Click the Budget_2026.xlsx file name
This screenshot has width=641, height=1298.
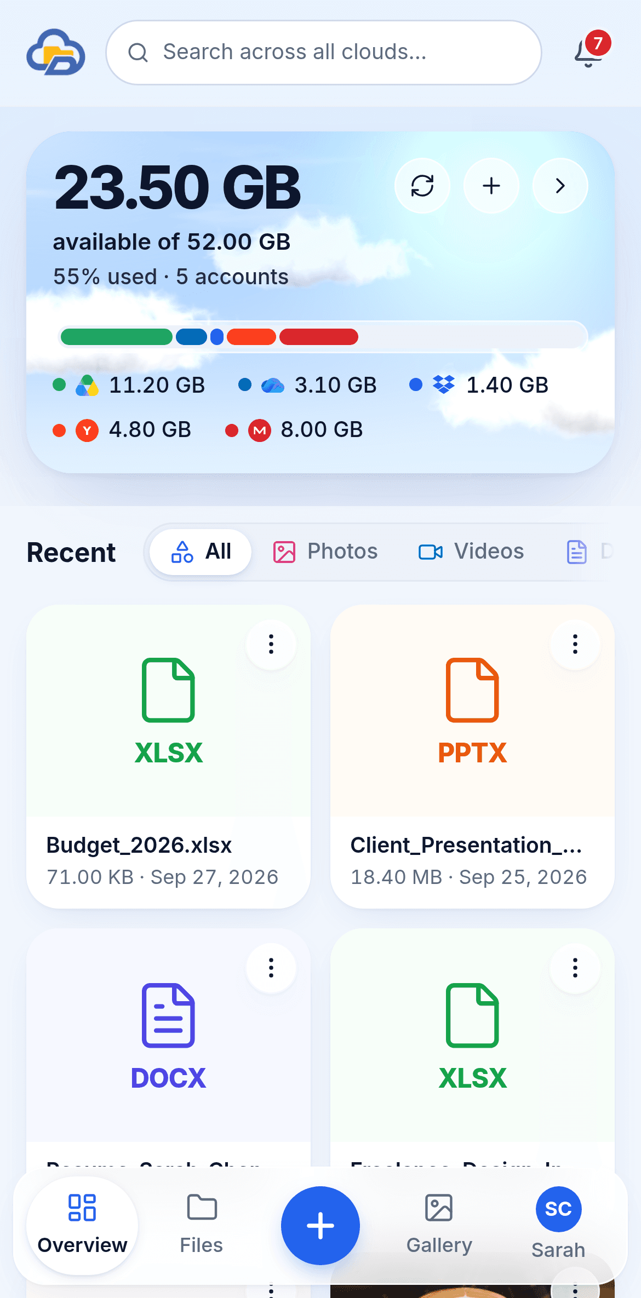tap(139, 845)
